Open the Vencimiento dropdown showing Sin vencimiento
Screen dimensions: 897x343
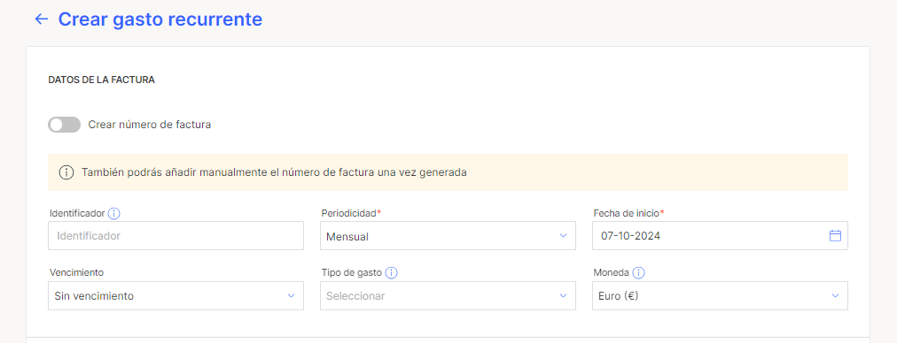[175, 295]
